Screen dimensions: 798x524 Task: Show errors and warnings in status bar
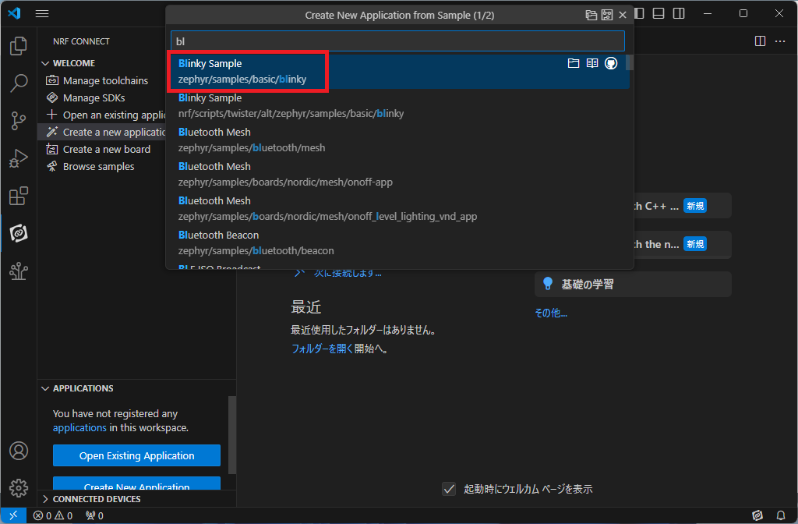click(x=53, y=515)
